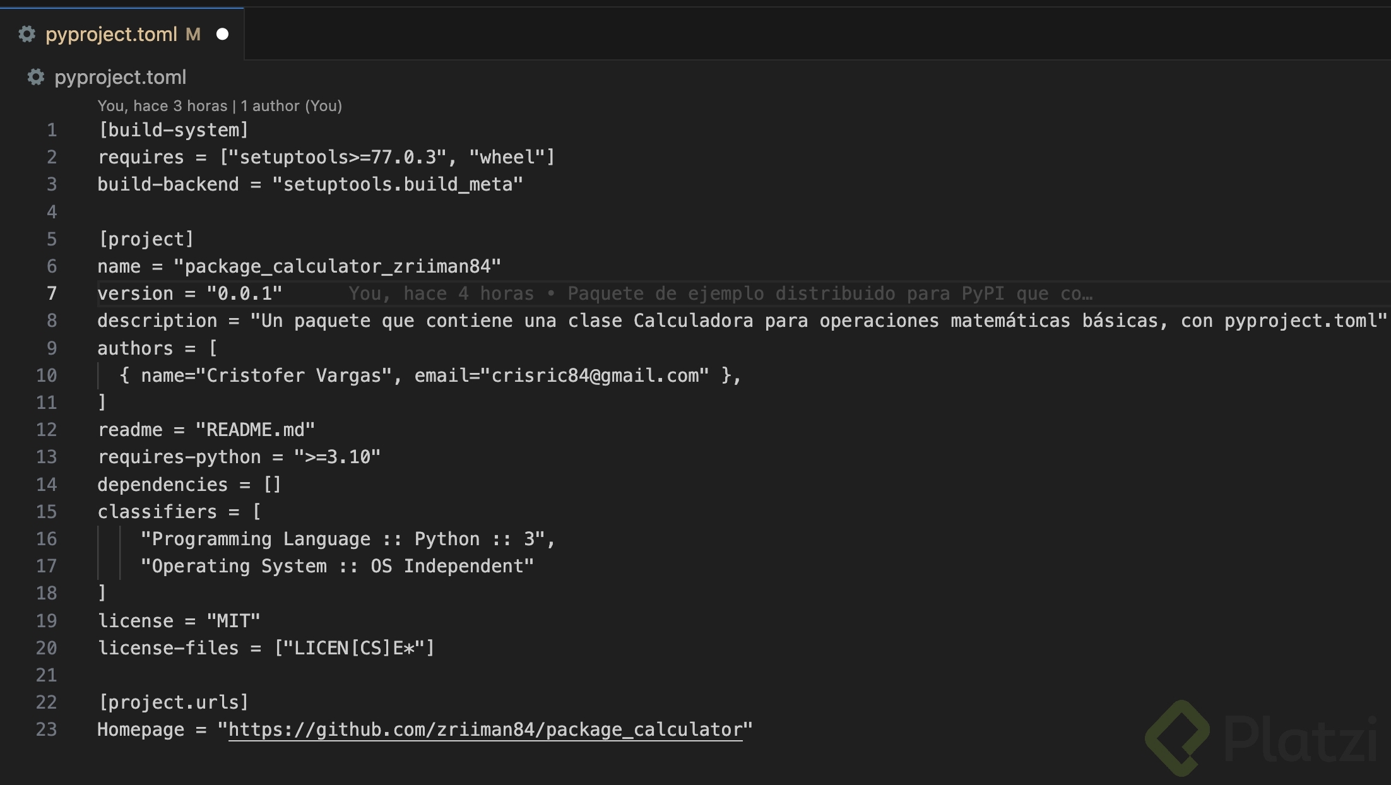The height and width of the screenshot is (785, 1391).
Task: Click the [project.urls] section header
Action: [173, 702]
